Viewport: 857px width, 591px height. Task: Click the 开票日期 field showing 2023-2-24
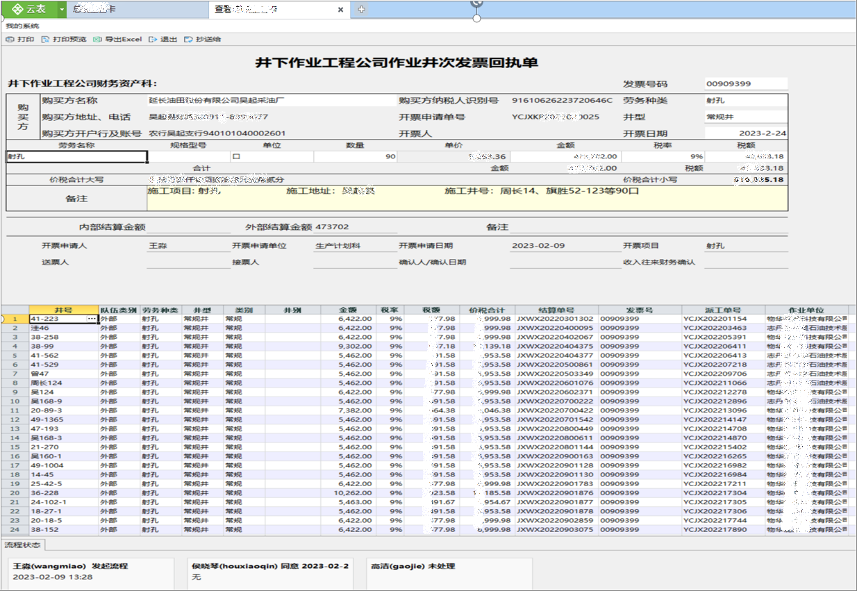click(746, 133)
